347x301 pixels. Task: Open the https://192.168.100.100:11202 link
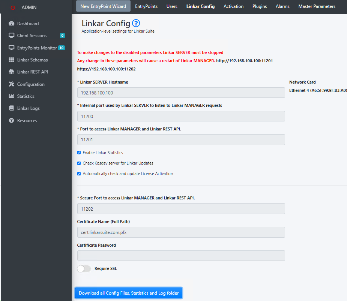click(106, 69)
